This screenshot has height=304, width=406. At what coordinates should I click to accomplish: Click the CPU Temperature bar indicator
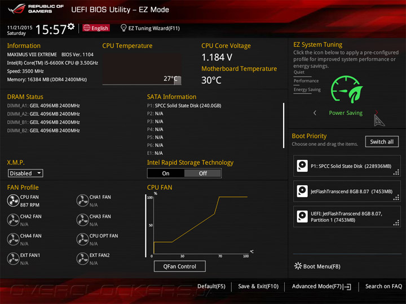pyautogui.click(x=178, y=81)
